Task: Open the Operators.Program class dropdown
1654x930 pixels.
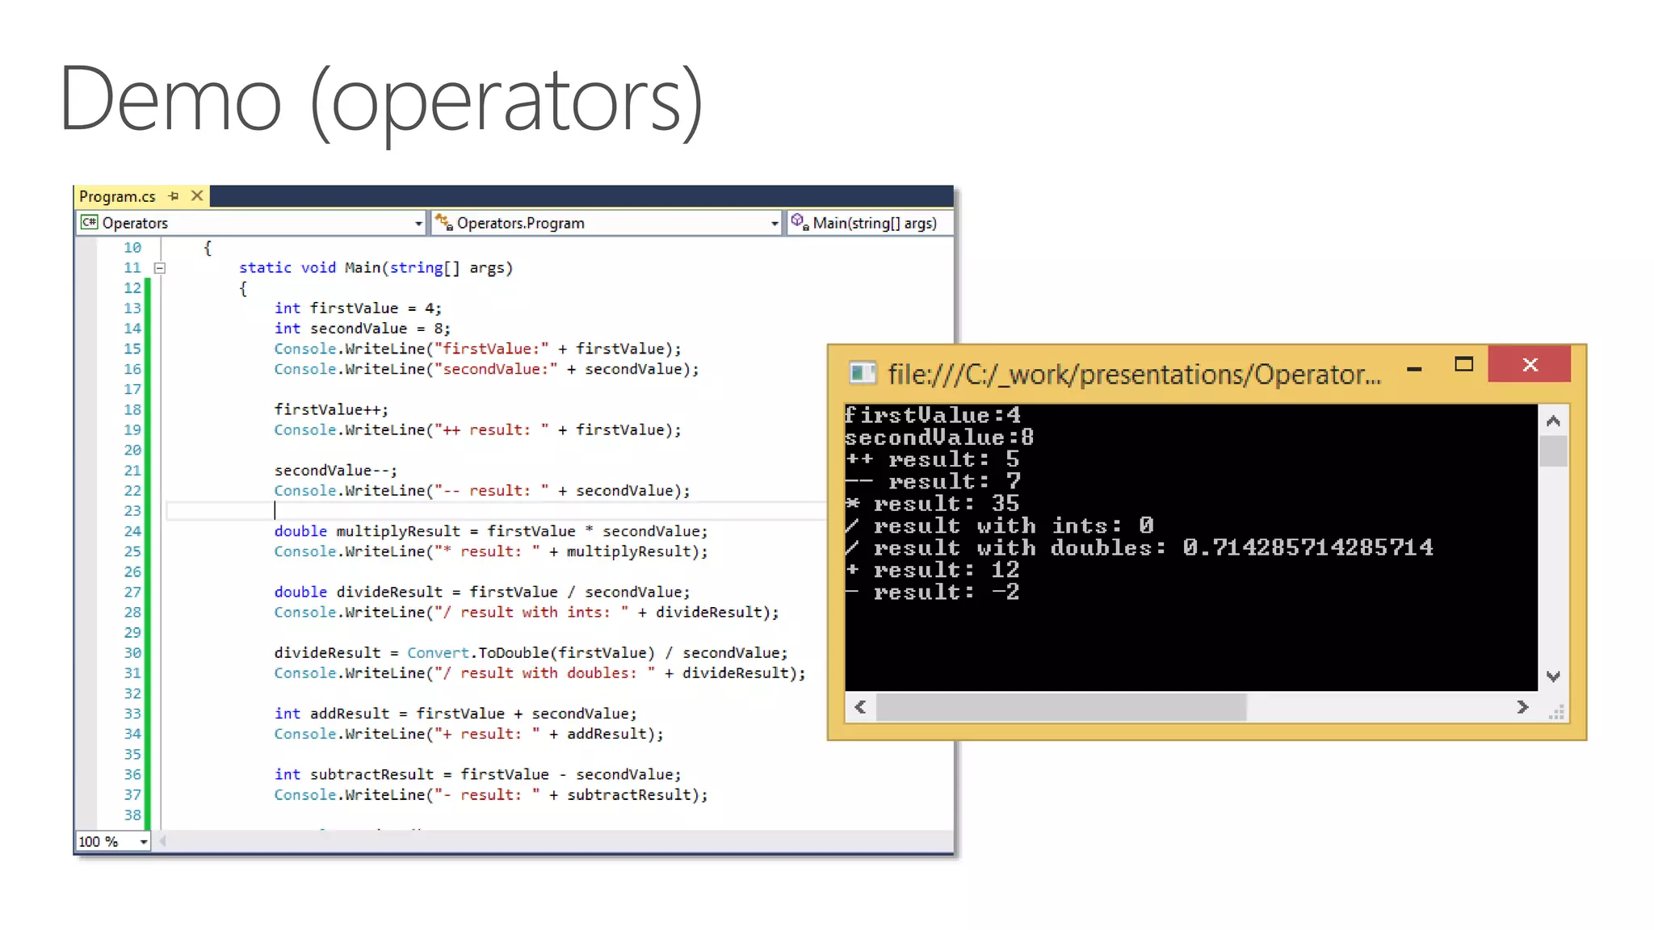Action: (x=775, y=224)
